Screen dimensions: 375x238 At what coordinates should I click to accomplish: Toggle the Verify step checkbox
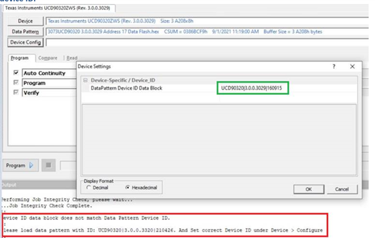tap(16, 92)
